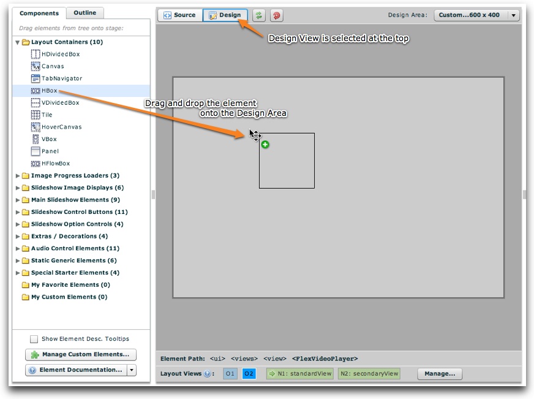Click the Panel element icon

(36, 151)
